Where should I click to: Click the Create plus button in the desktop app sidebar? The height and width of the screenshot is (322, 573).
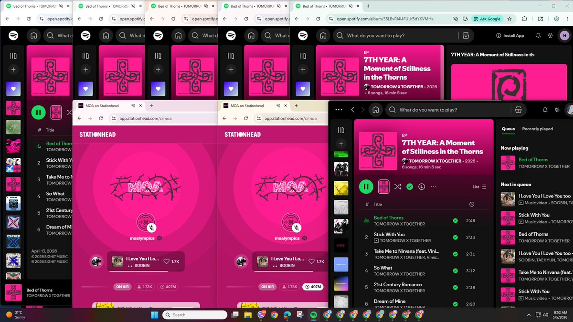coord(340,144)
